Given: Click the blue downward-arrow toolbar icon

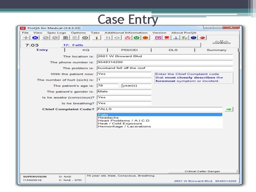Looking at the screenshot, I should [176, 38].
